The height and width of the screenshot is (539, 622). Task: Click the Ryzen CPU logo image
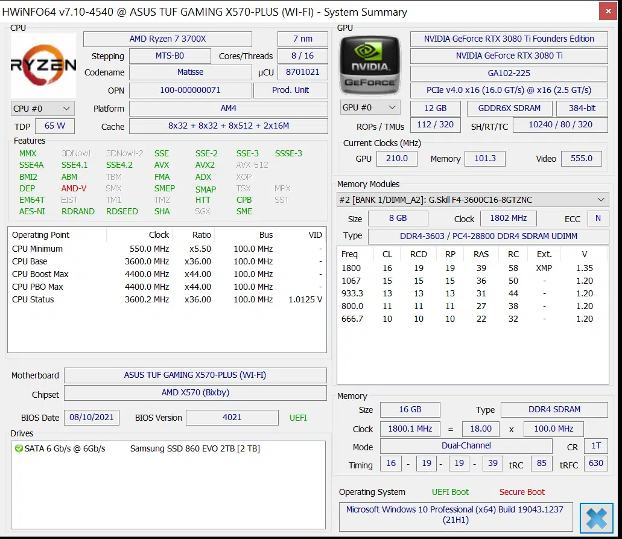click(43, 65)
